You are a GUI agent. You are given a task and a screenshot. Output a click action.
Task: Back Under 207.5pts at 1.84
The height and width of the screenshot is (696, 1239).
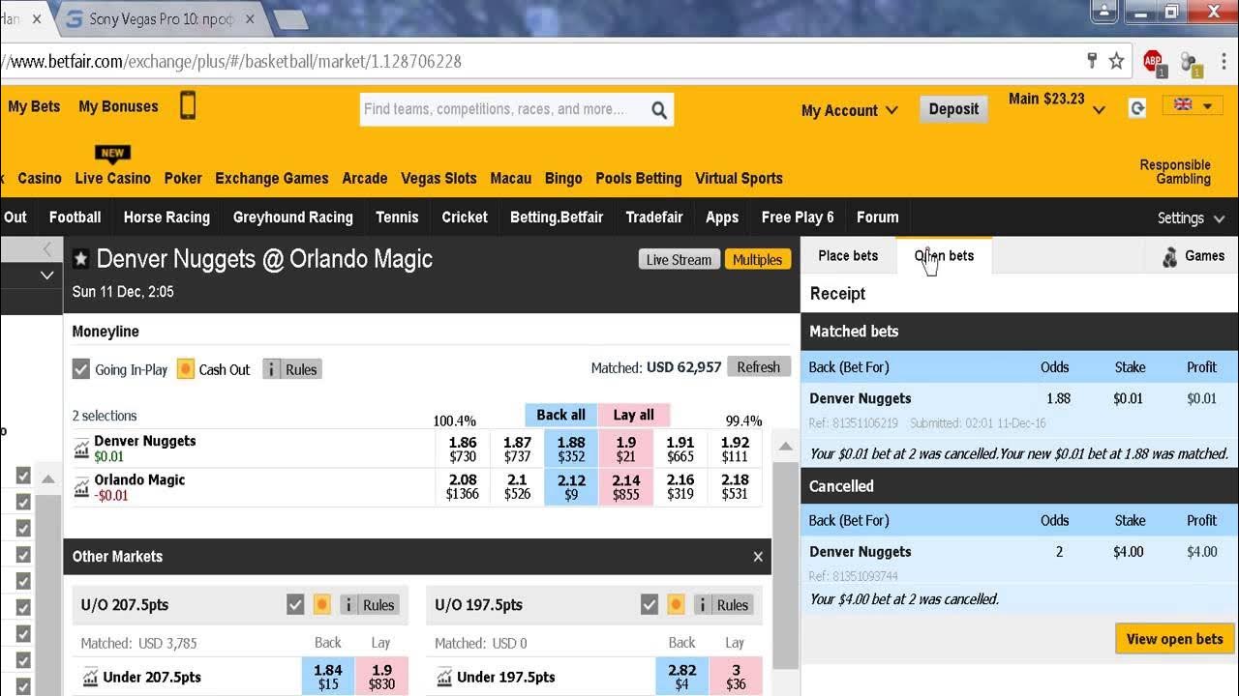coord(328,677)
